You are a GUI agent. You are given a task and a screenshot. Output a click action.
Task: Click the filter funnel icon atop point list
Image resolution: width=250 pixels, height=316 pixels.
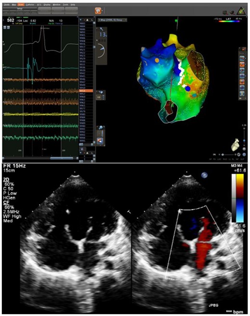point(81,20)
